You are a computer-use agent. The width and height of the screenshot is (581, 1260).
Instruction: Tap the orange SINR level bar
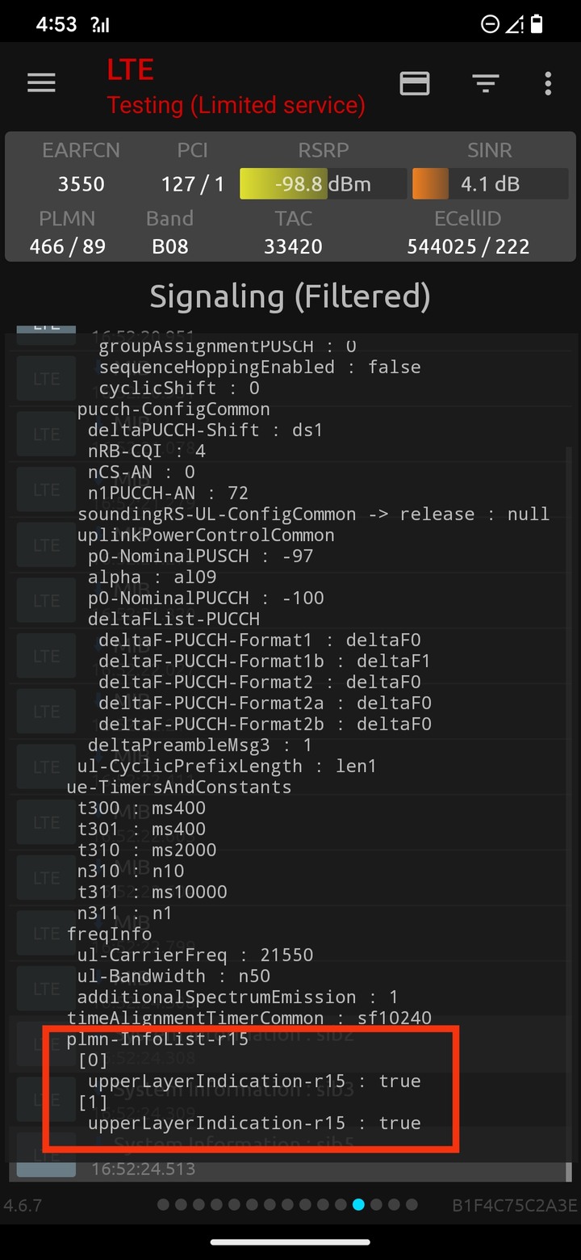(430, 184)
